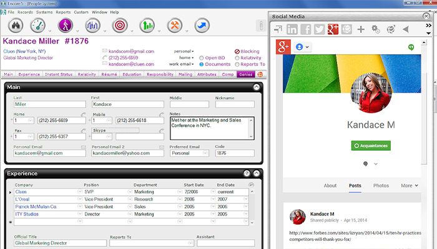
Task: Click the green notification icon on Google+ page
Action: pos(411,47)
